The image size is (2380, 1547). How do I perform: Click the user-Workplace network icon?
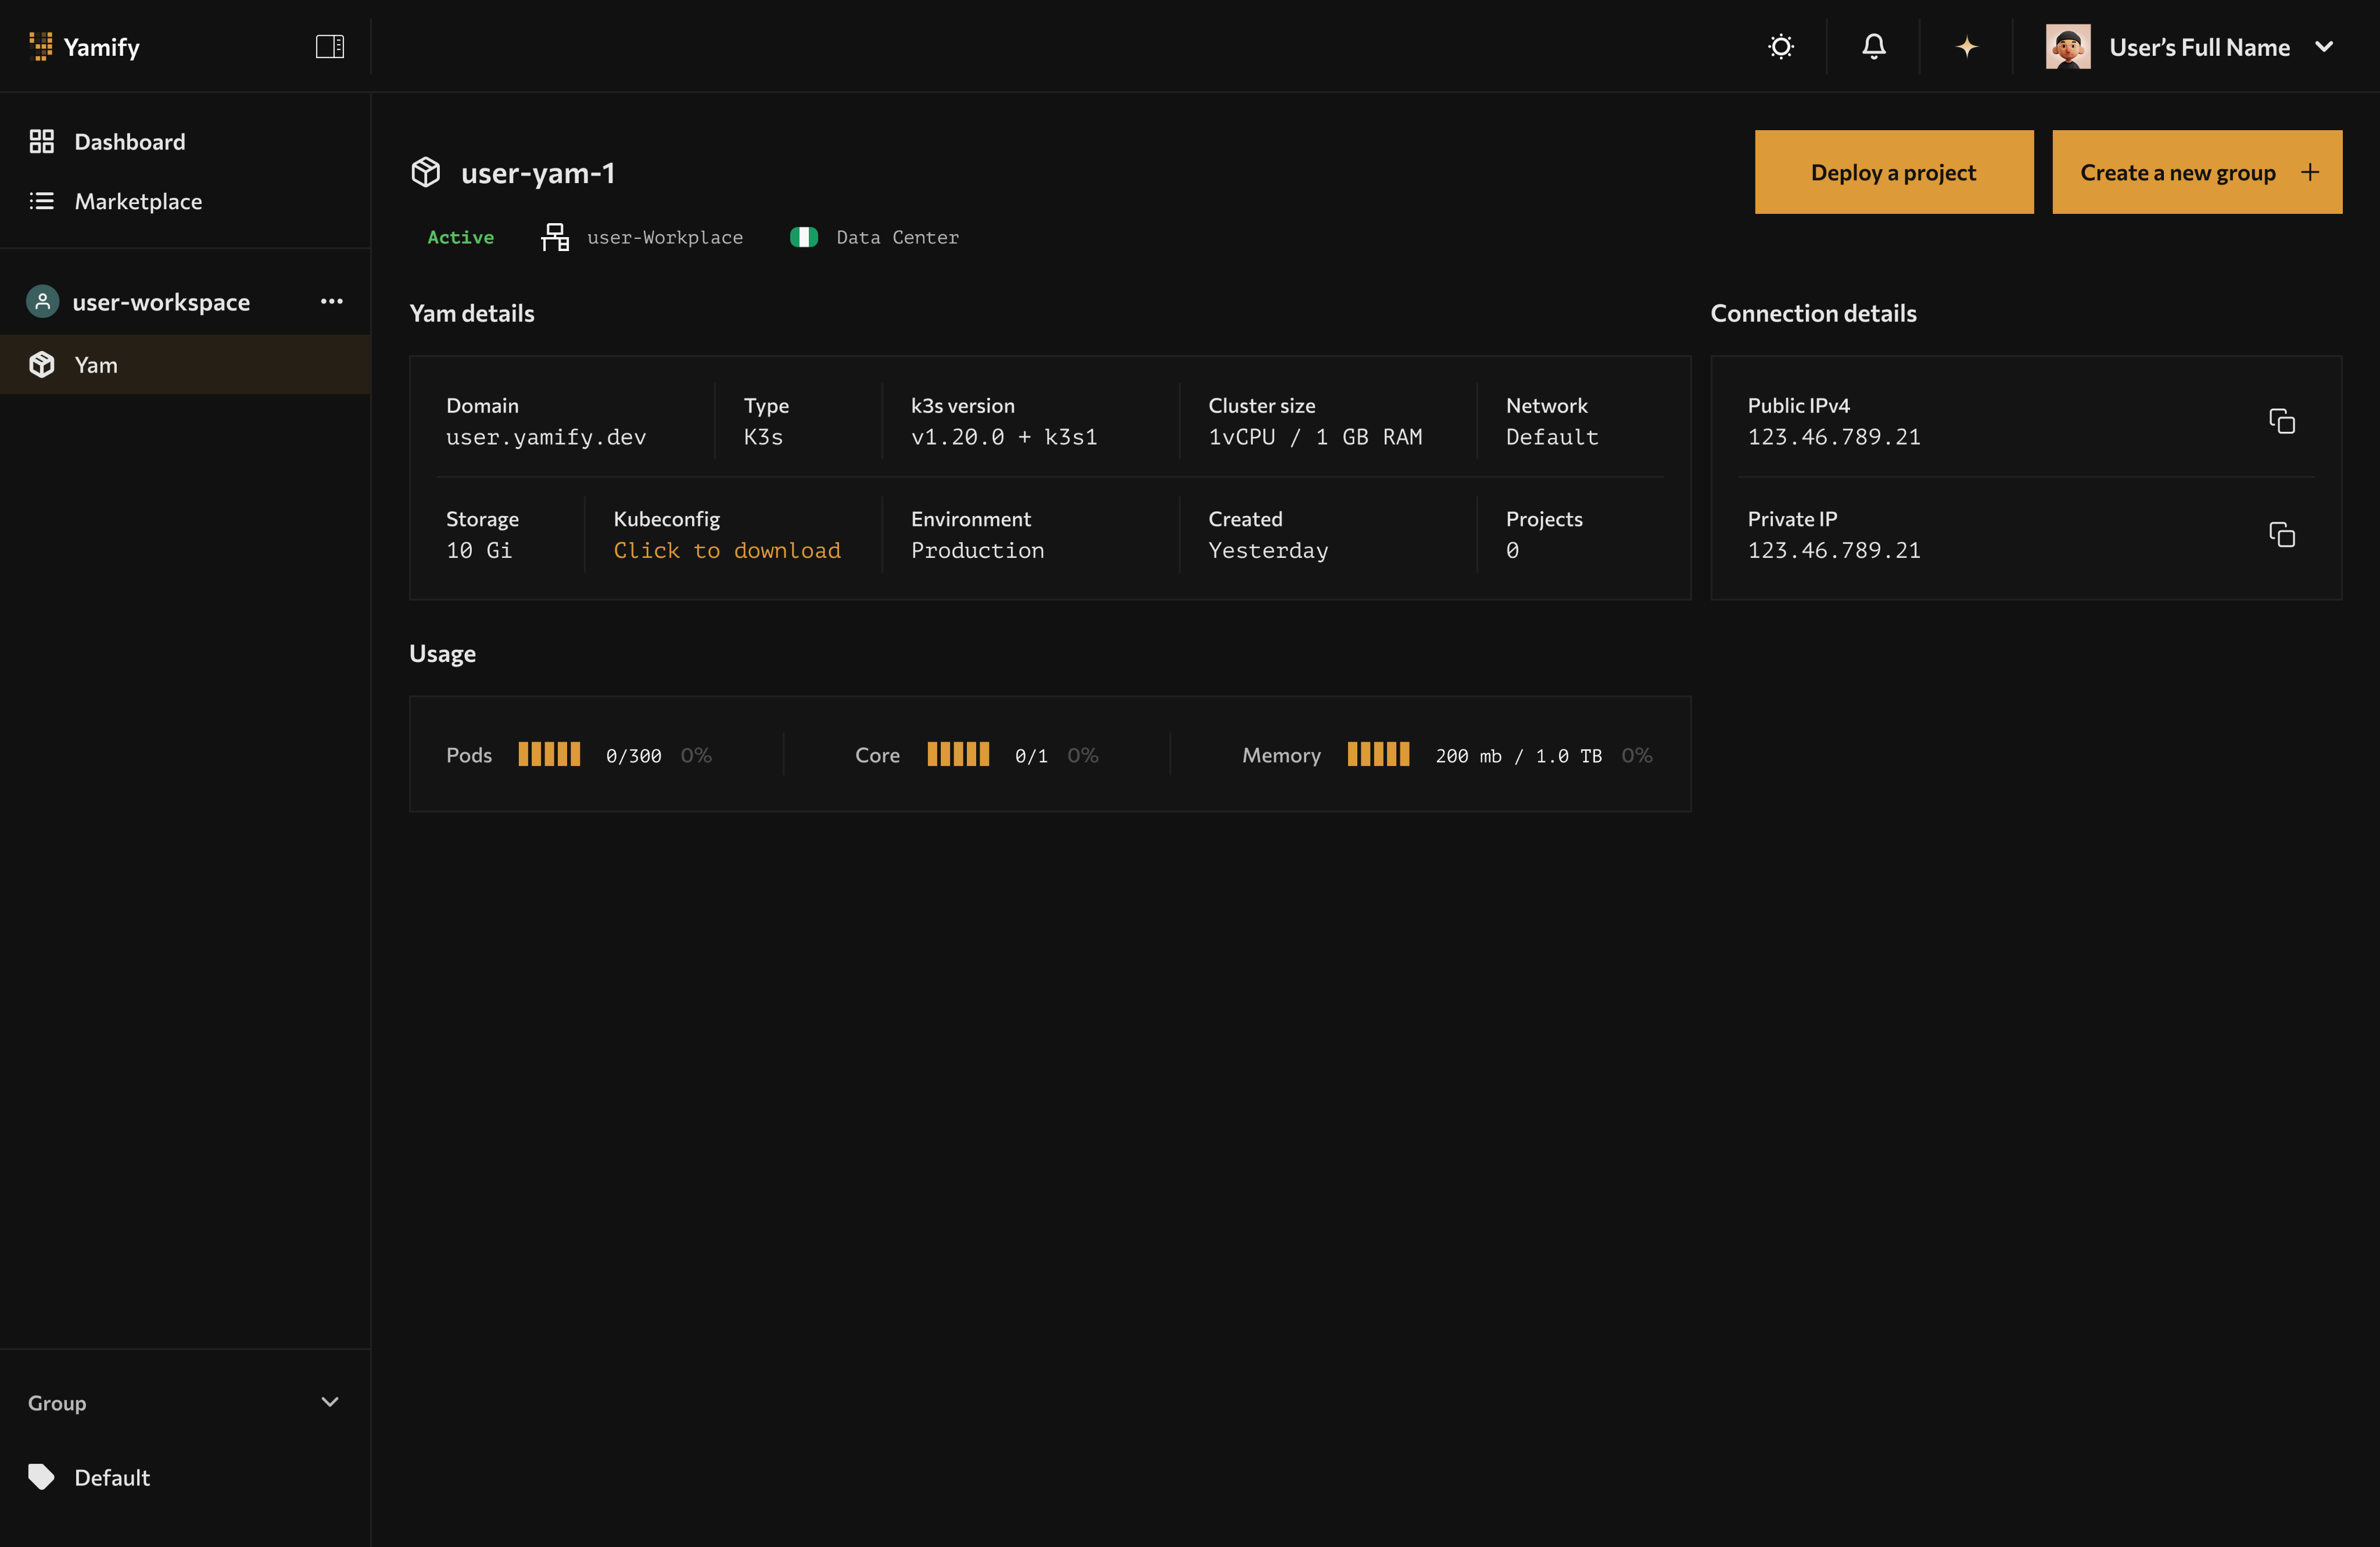click(x=555, y=237)
